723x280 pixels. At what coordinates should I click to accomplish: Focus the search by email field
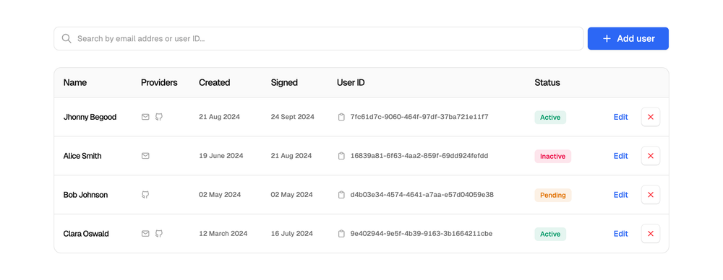coord(319,39)
